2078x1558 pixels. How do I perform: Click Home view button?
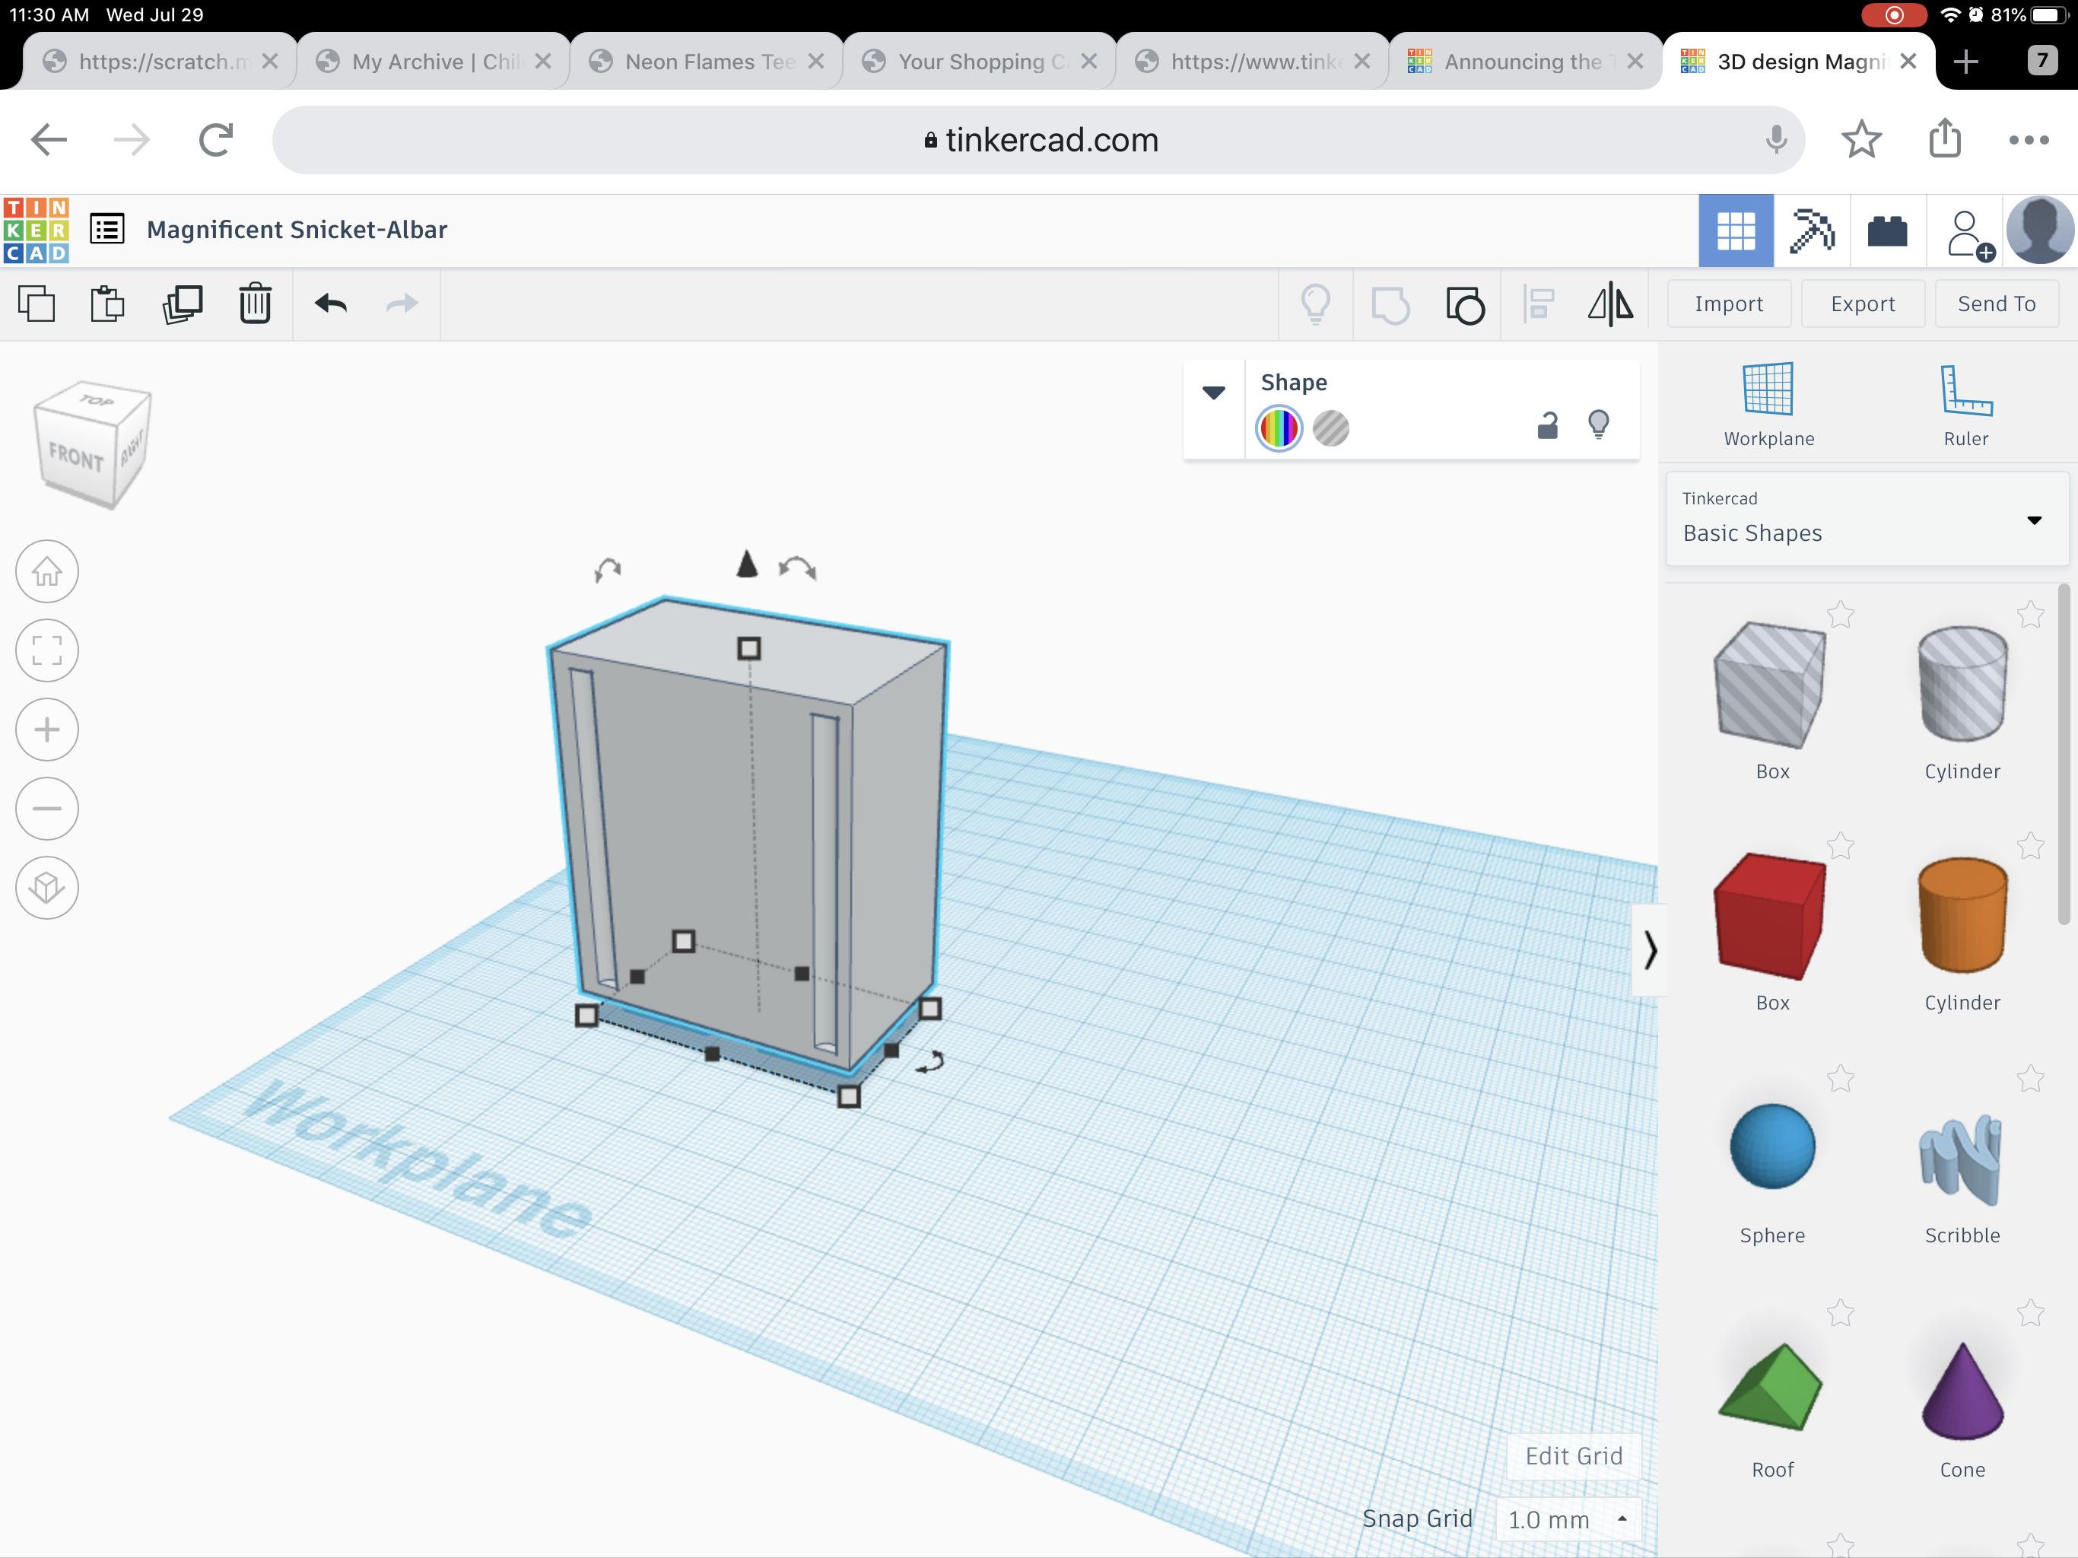(x=47, y=571)
